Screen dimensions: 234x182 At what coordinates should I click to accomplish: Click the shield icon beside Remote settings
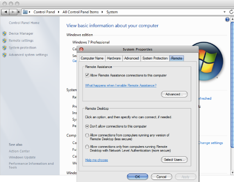(x=5, y=41)
